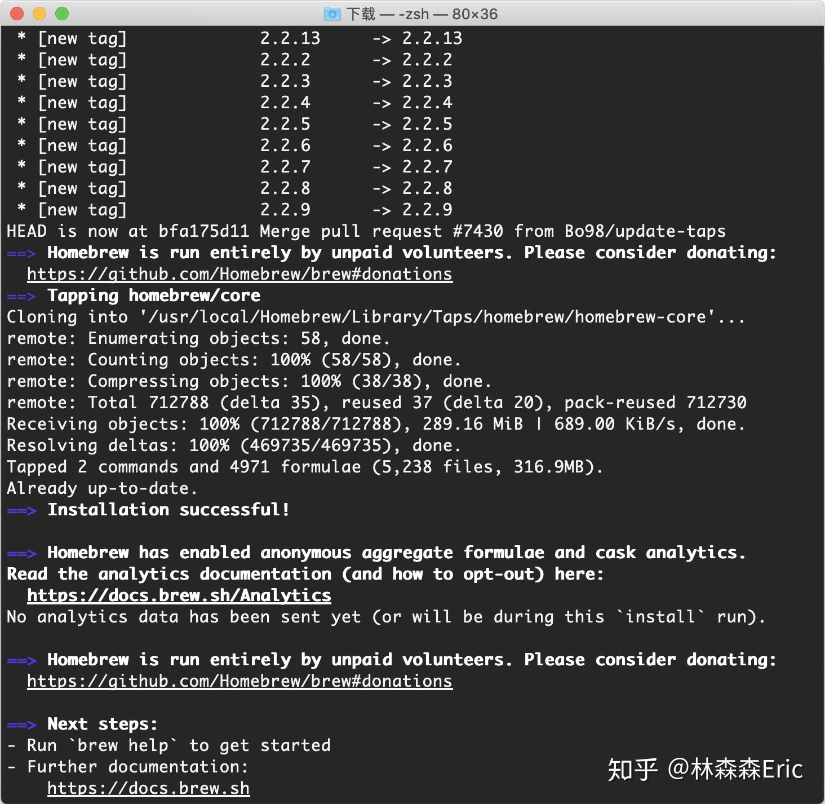Image resolution: width=825 pixels, height=804 pixels.
Task: Click 'No analytics data has been sent yet' line
Action: click(386, 617)
